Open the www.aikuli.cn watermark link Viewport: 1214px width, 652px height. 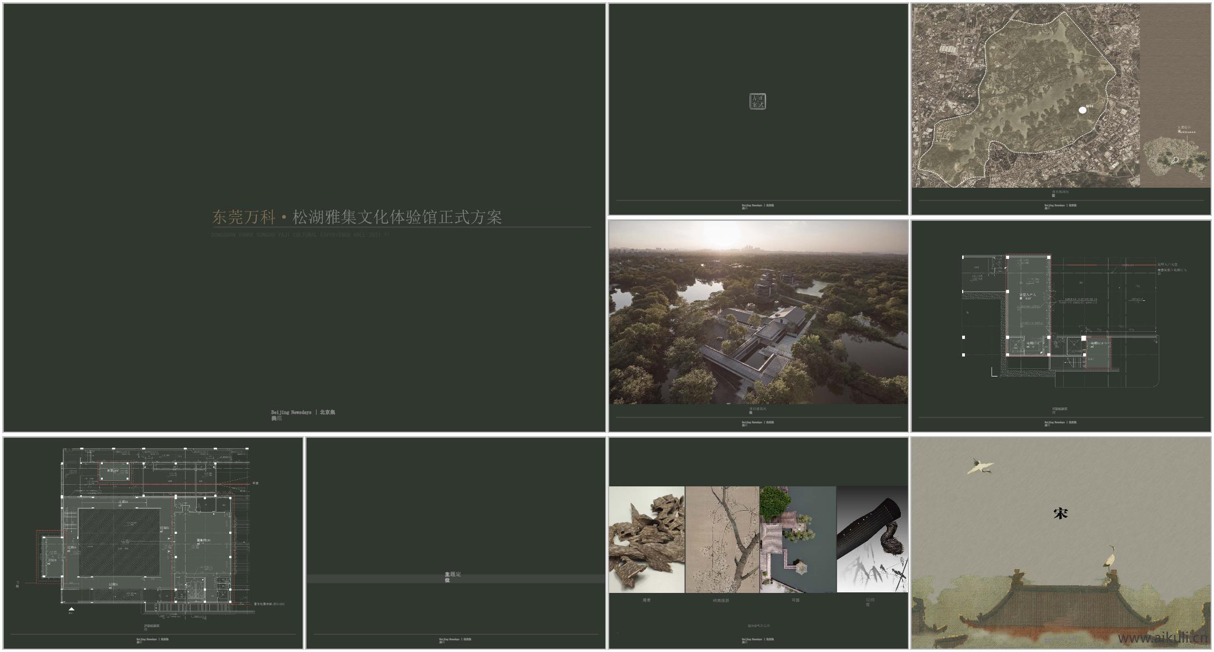(x=1162, y=638)
